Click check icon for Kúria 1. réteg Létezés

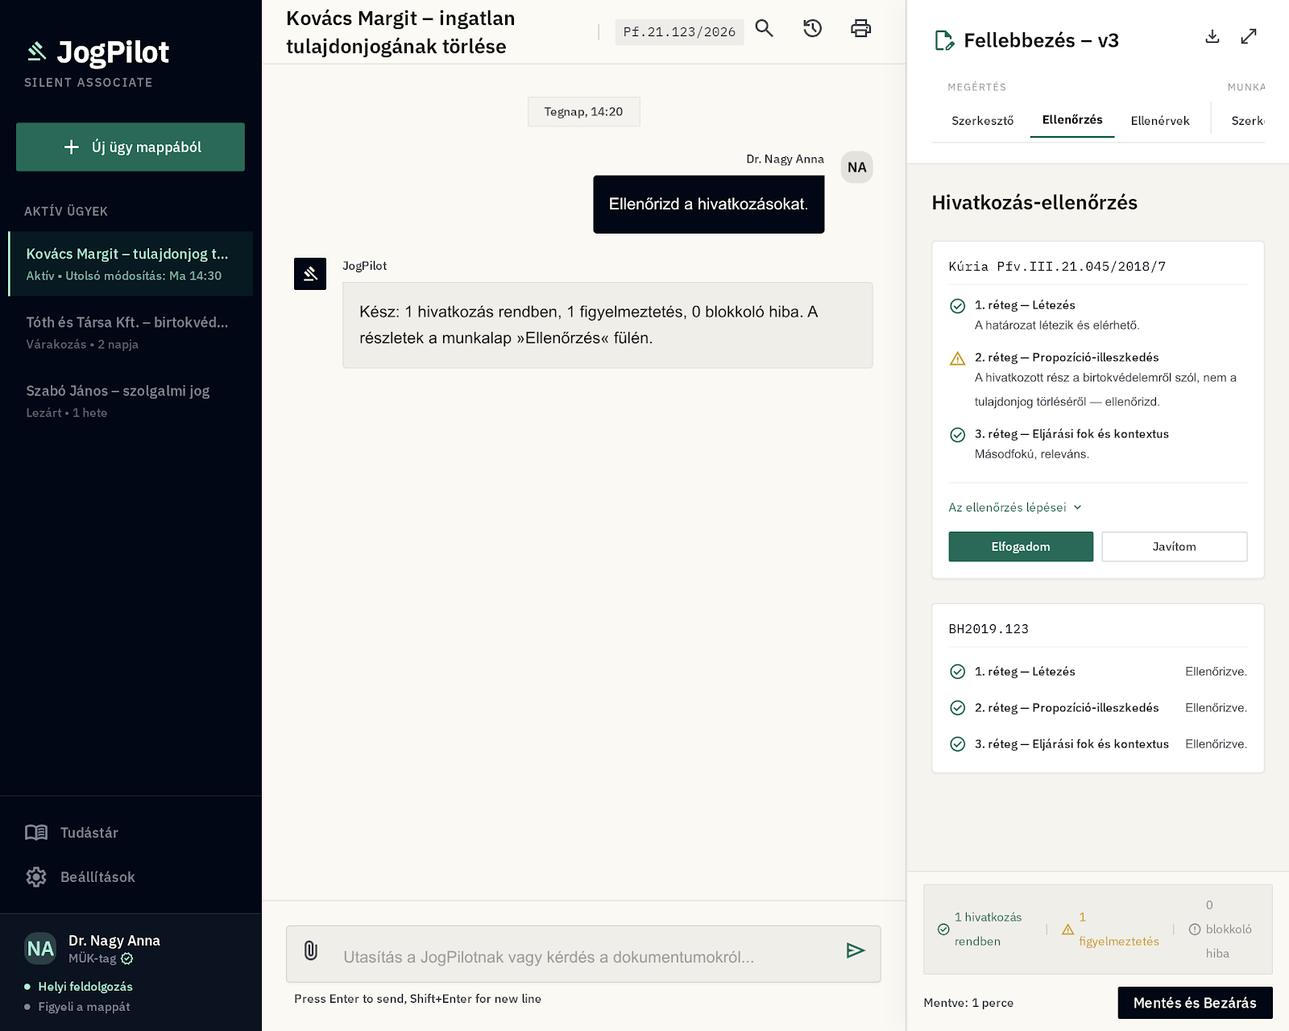pyautogui.click(x=958, y=306)
